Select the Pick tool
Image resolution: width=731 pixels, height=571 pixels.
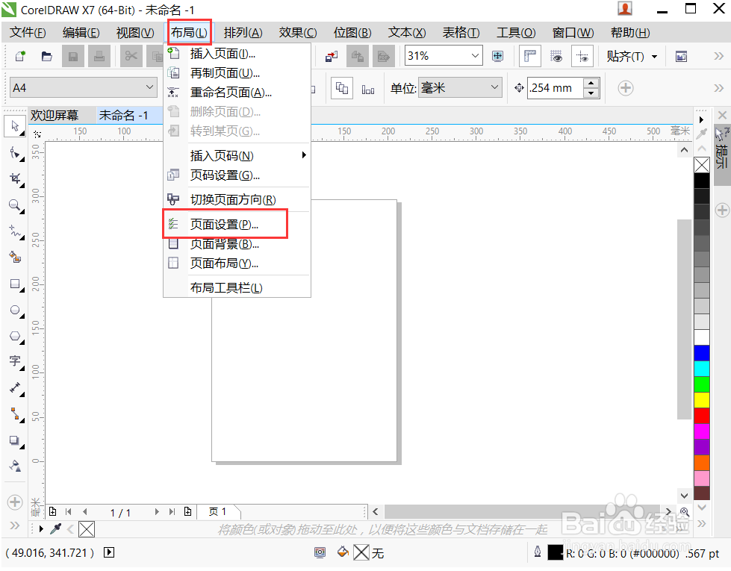point(14,126)
